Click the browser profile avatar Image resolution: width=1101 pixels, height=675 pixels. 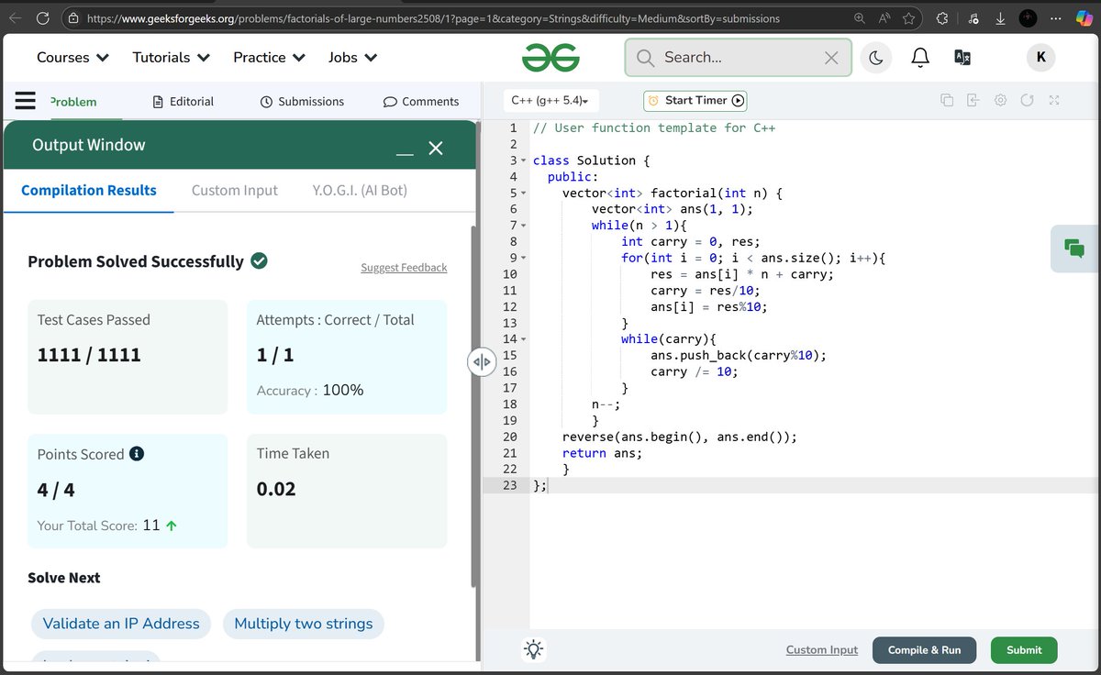pos(1029,17)
